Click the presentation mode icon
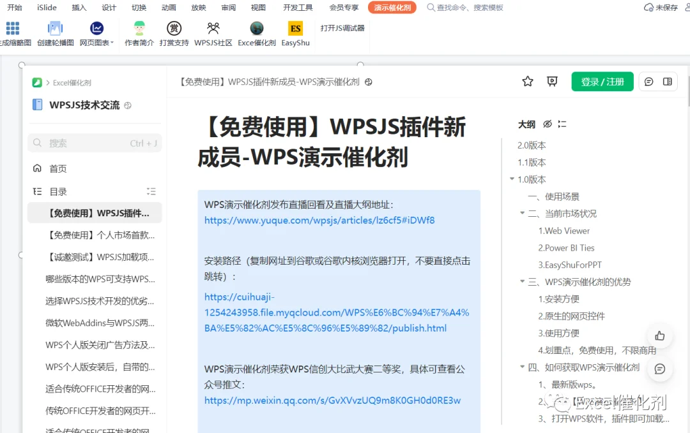Screen dimensions: 690x433 tap(552, 82)
